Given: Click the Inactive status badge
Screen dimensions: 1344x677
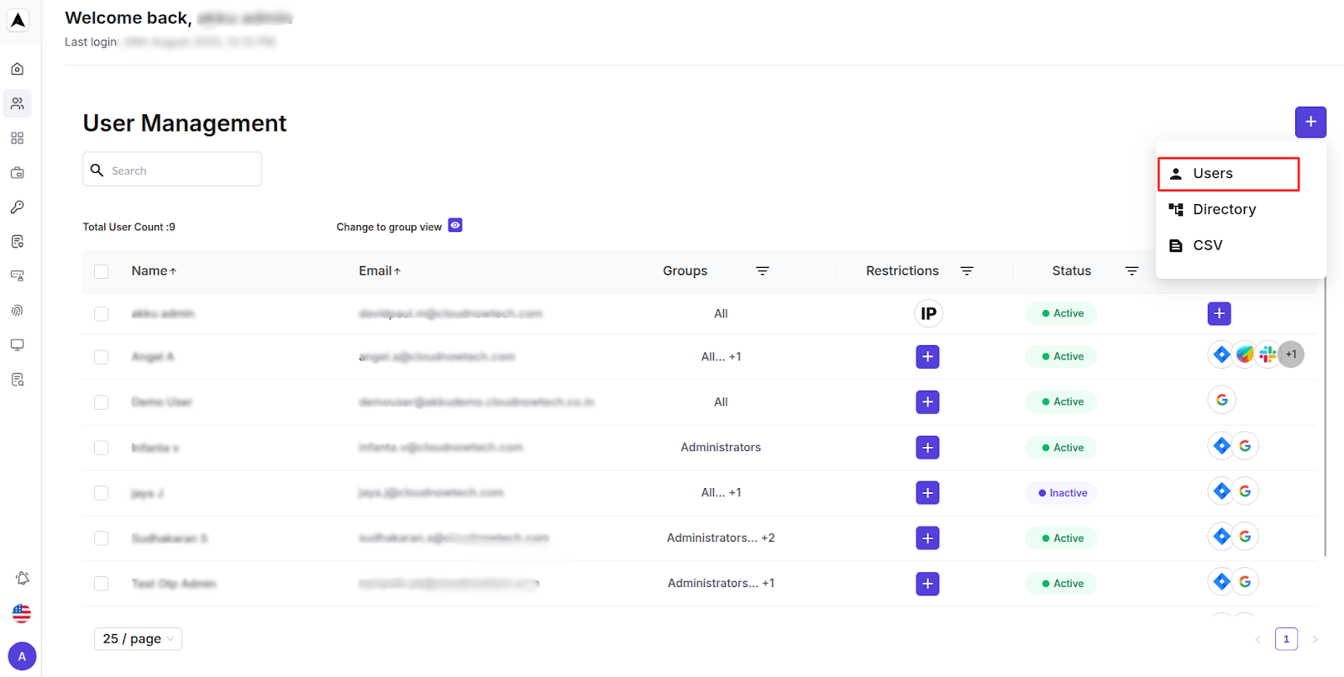Looking at the screenshot, I should point(1061,493).
